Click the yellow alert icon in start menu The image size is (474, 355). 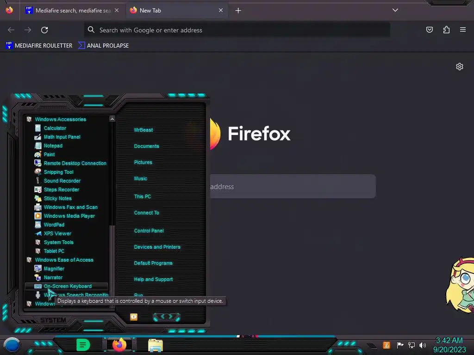(134, 317)
